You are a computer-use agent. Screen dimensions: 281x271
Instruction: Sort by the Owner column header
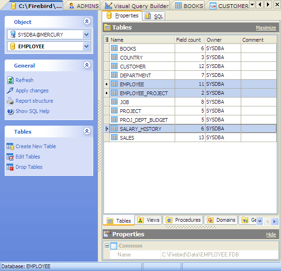tap(223, 40)
